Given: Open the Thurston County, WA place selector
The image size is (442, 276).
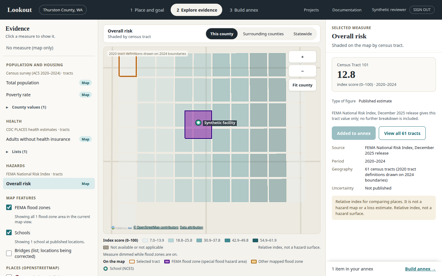Looking at the screenshot, I should (x=63, y=10).
